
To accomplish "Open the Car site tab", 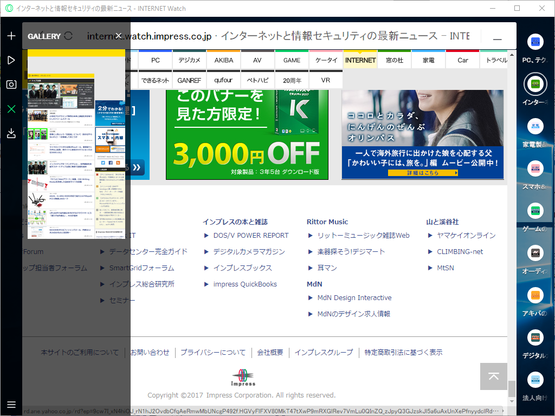I will point(463,60).
